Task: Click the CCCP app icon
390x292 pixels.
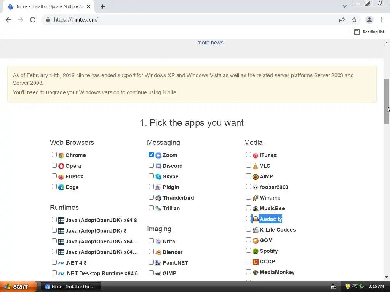Action: point(256,262)
